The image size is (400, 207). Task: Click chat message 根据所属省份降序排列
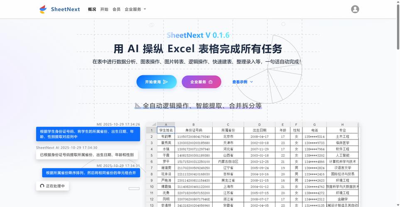(x=91, y=173)
